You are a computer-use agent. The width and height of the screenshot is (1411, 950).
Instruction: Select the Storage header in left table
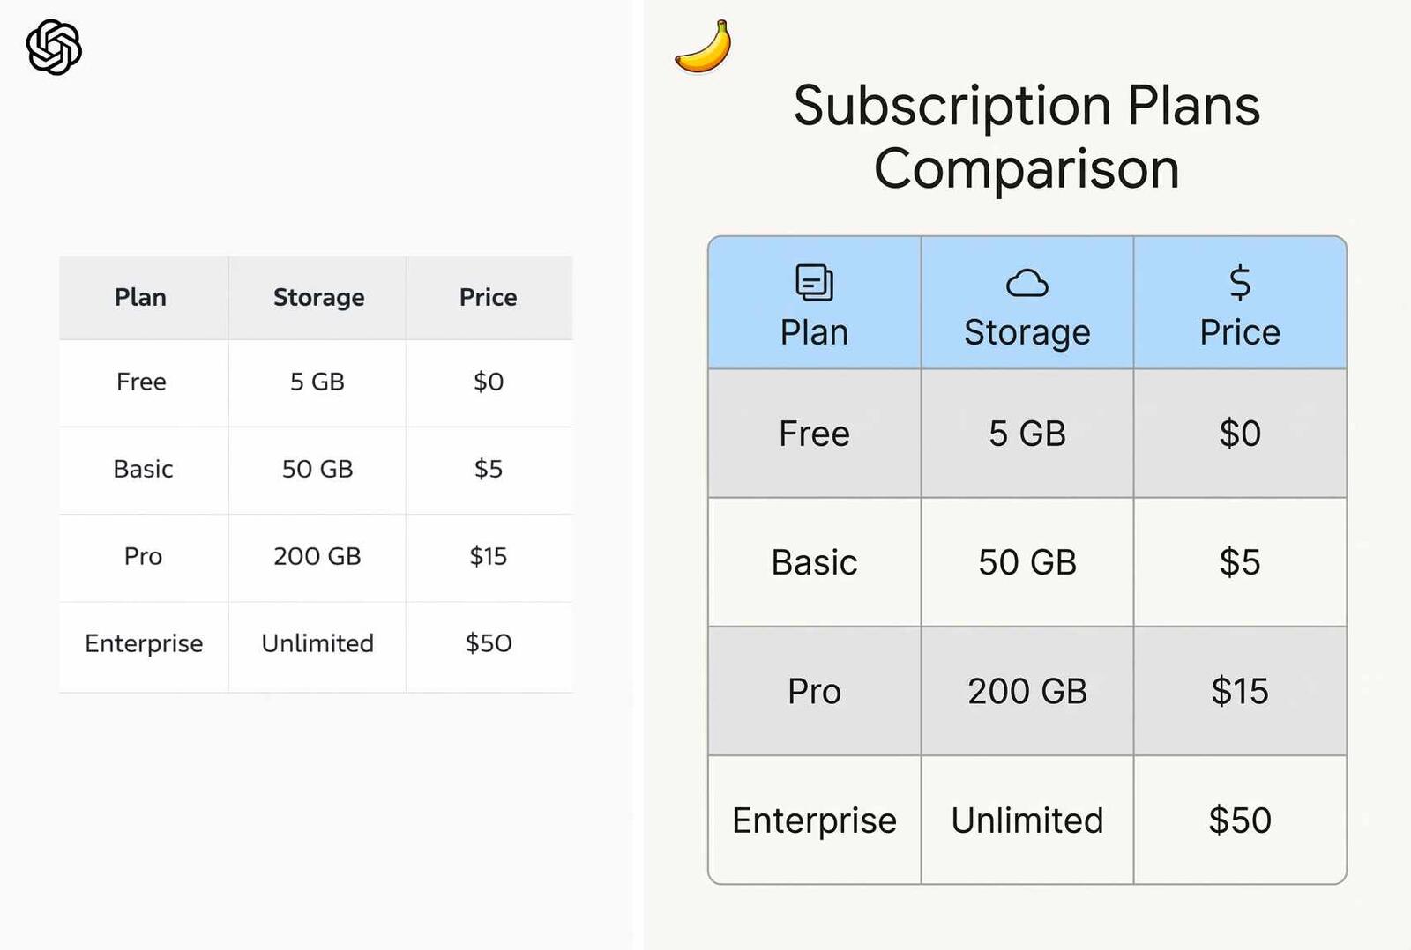point(318,298)
